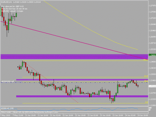Click price axis value 1.23830

pos(153,74)
